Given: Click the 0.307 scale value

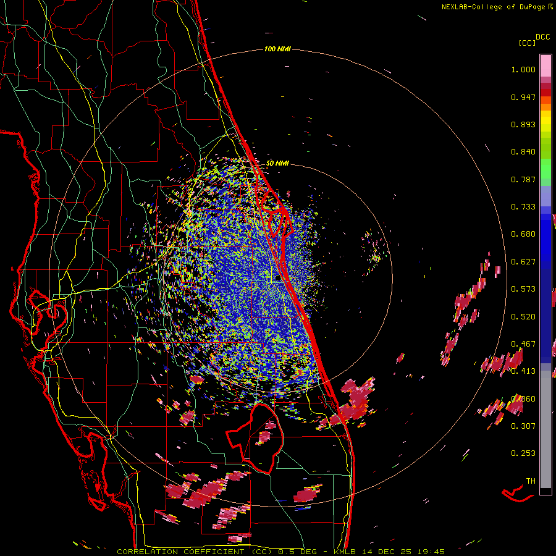Looking at the screenshot, I should click(x=523, y=426).
